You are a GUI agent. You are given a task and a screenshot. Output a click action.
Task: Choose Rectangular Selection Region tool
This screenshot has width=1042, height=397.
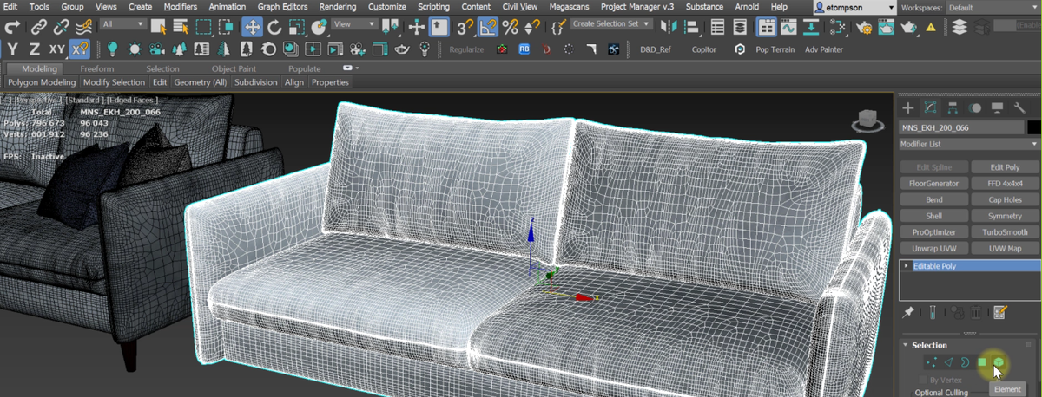(203, 27)
